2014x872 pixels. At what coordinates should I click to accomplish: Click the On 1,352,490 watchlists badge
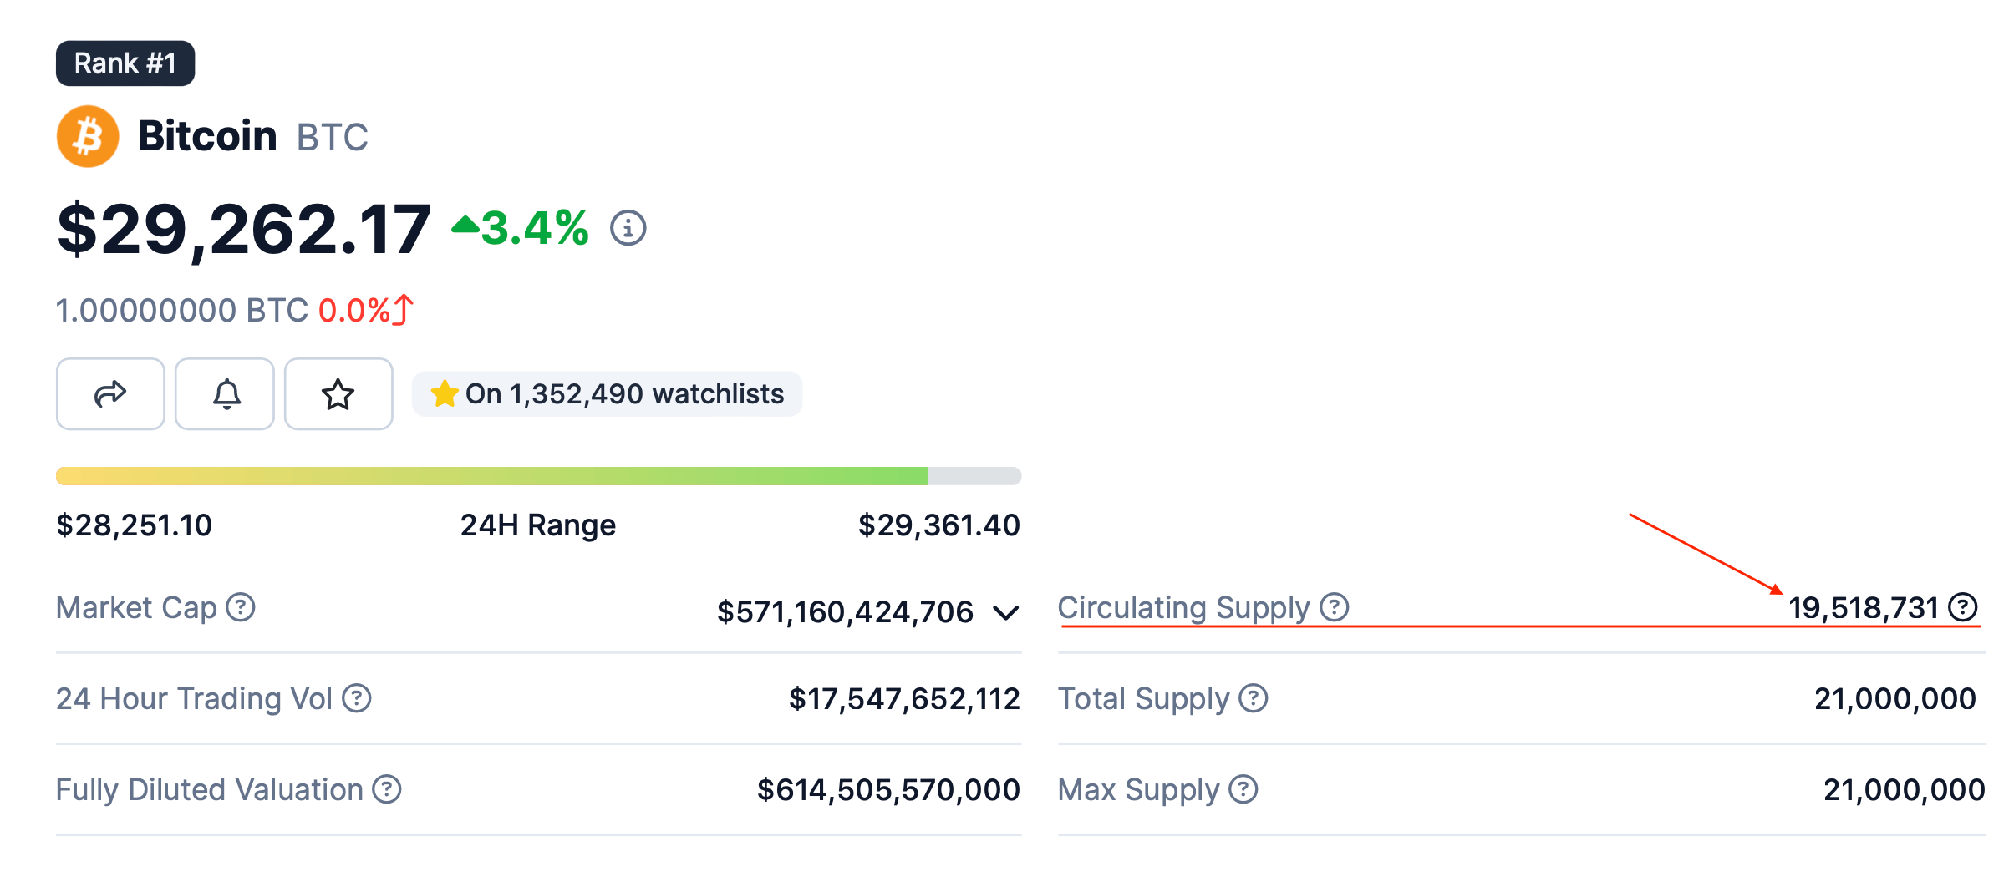point(608,393)
